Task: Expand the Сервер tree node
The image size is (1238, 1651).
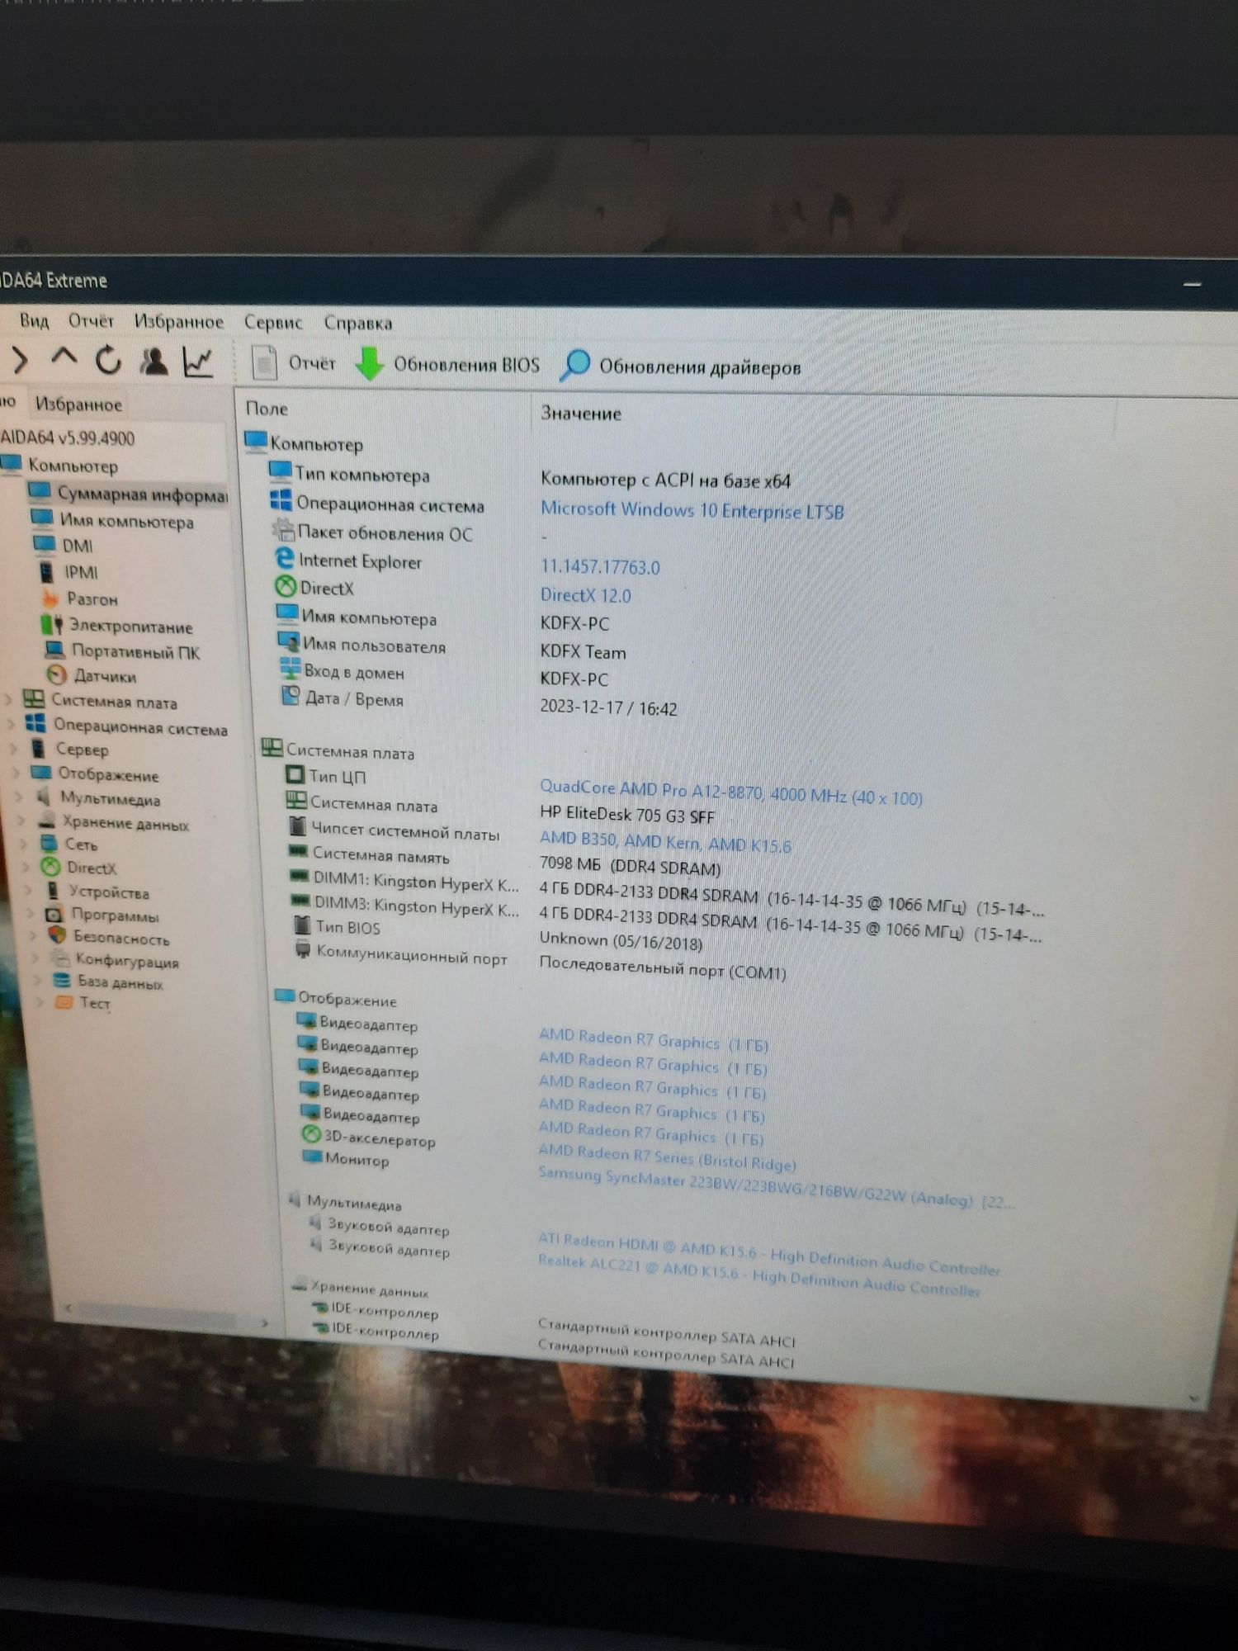Action: point(14,749)
